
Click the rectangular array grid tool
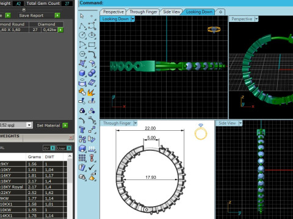[x=82, y=158]
